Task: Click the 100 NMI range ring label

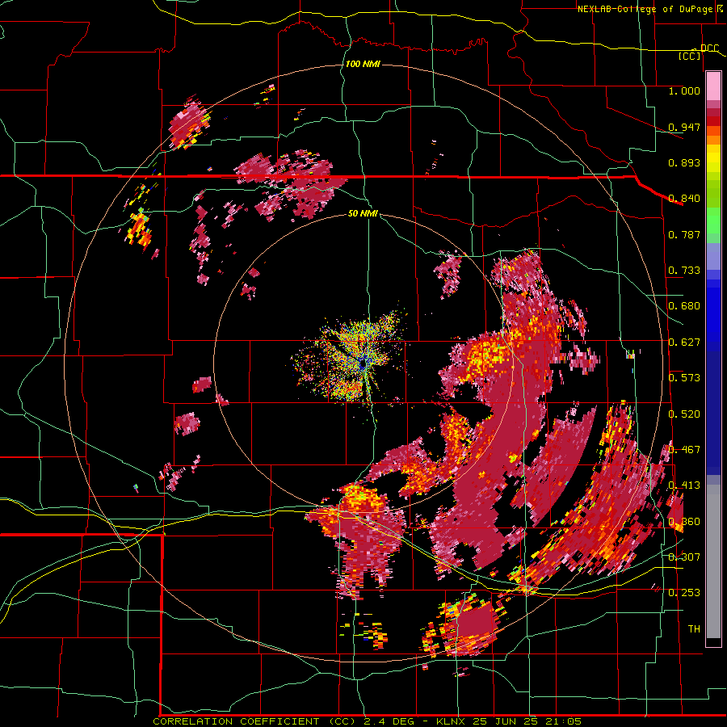Action: coord(363,64)
